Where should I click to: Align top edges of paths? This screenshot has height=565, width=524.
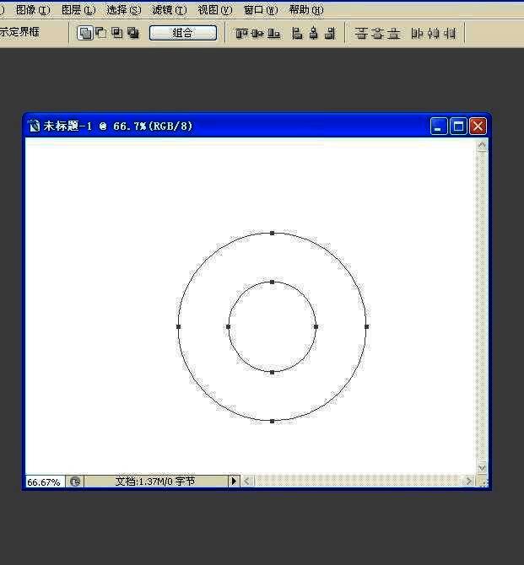pyautogui.click(x=241, y=33)
